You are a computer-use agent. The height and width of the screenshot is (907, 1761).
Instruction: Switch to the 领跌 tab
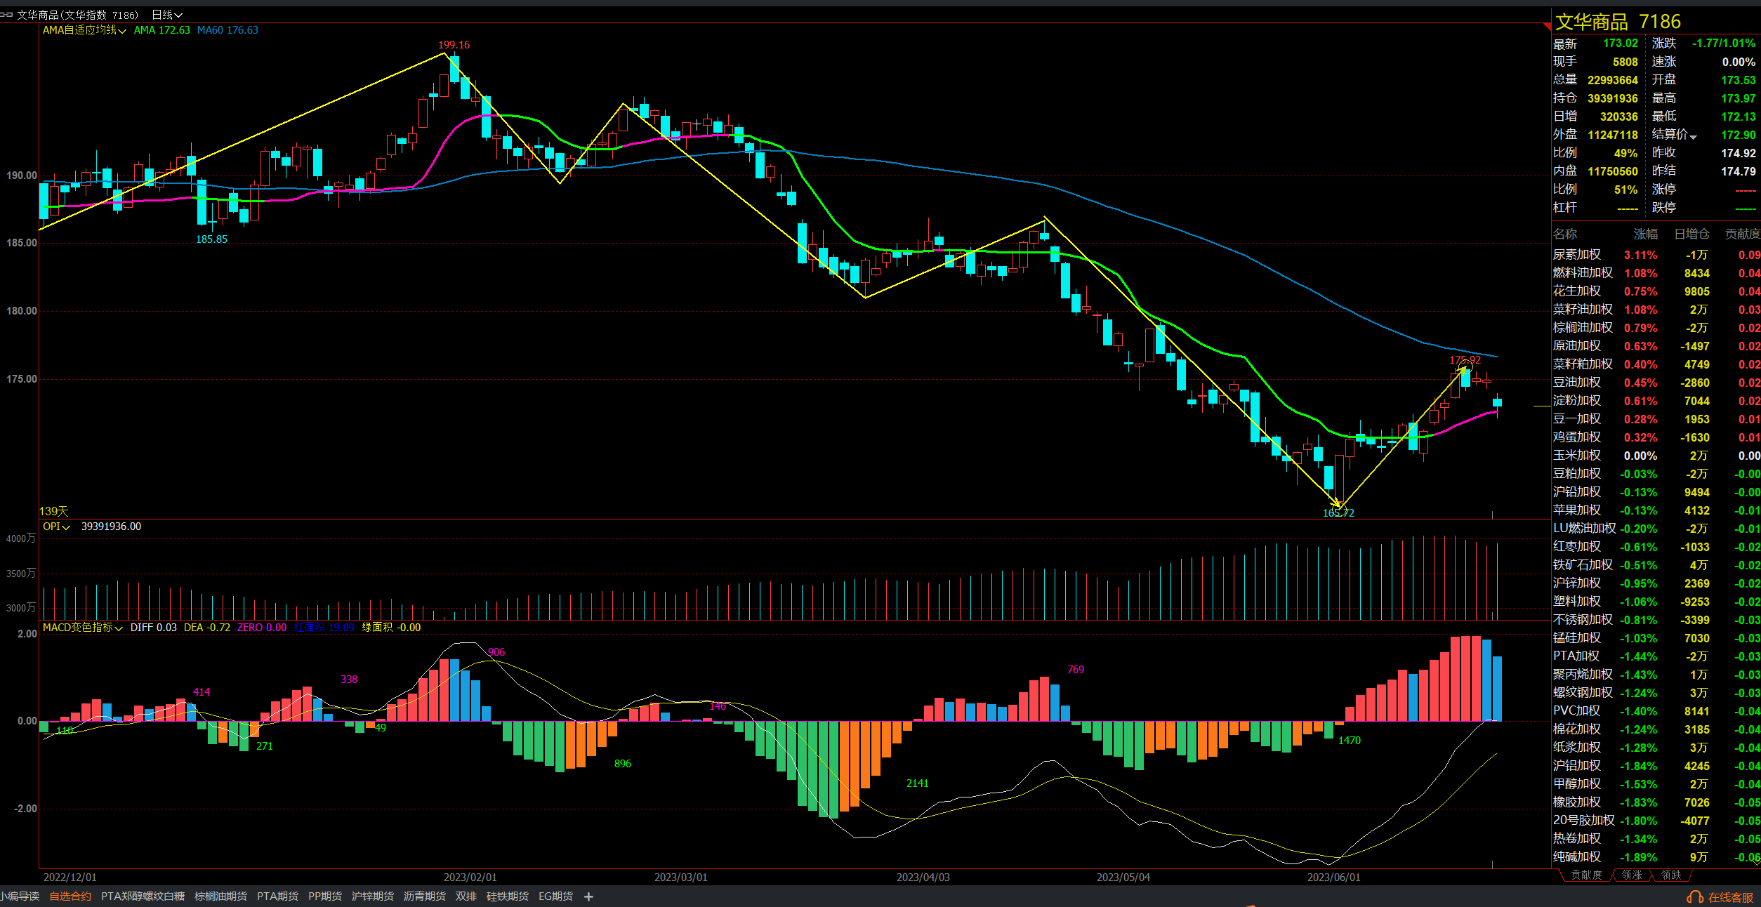1671,875
